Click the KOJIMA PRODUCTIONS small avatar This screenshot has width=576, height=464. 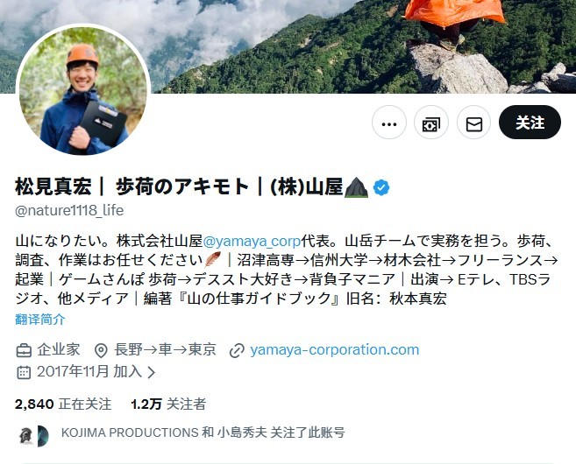click(x=25, y=436)
